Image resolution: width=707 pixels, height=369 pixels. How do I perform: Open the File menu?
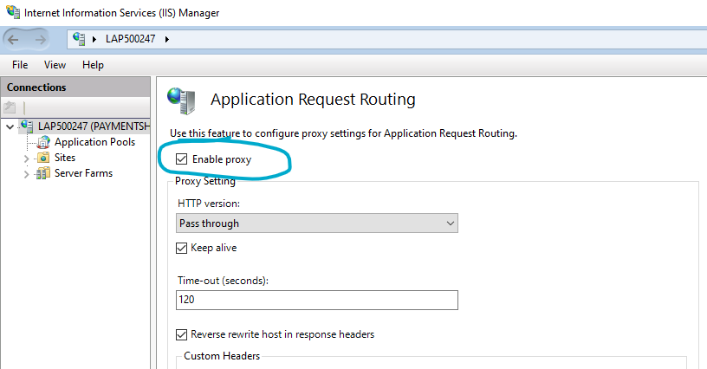click(20, 65)
